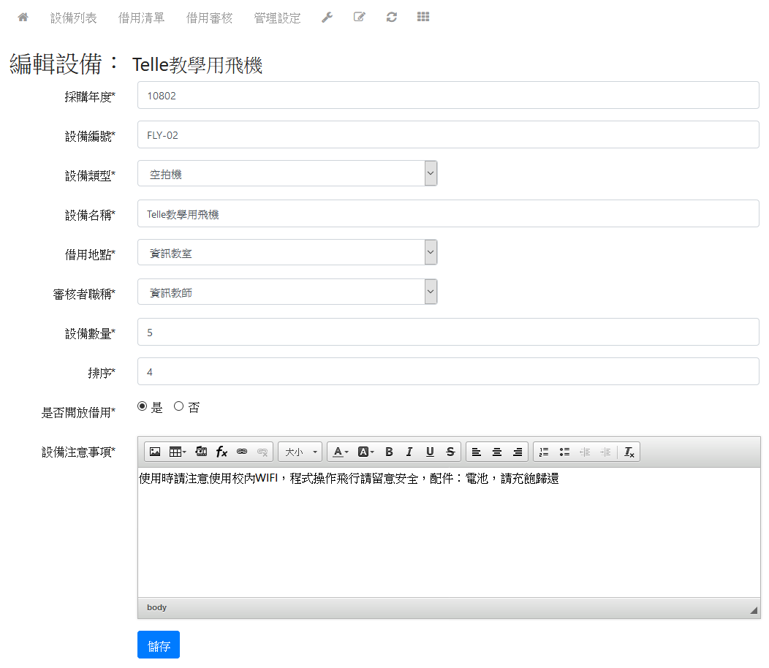
Task: Open the text color picker in editor
Action: pos(340,452)
